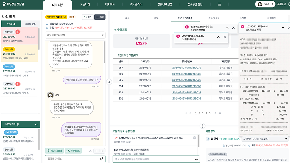Image resolution: width=290 pixels, height=163 pixels.
Task: Collapse the left panel with triangle arrow
Action: 108,82
